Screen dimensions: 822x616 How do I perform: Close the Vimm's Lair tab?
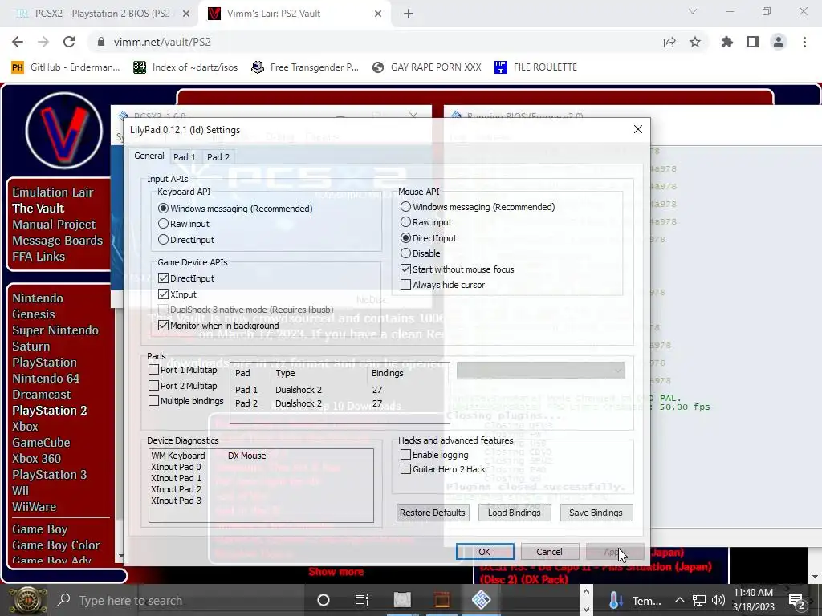tap(378, 14)
